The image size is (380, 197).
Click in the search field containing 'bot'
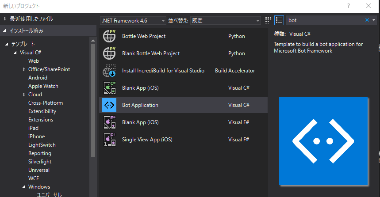coord(325,20)
